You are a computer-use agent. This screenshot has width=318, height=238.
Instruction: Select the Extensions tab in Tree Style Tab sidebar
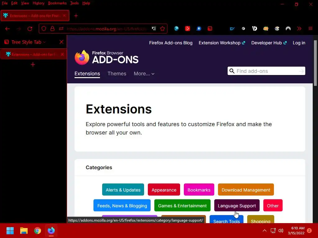[34, 54]
